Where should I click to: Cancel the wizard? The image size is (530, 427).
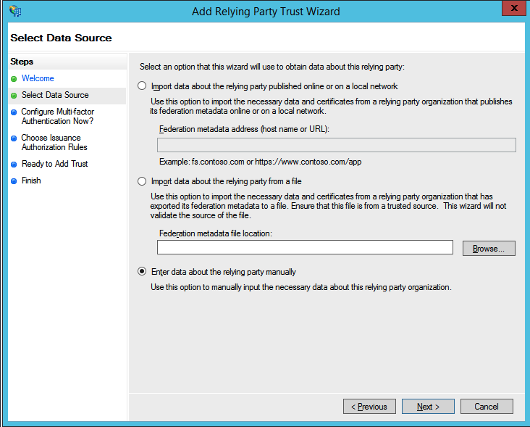pos(487,407)
